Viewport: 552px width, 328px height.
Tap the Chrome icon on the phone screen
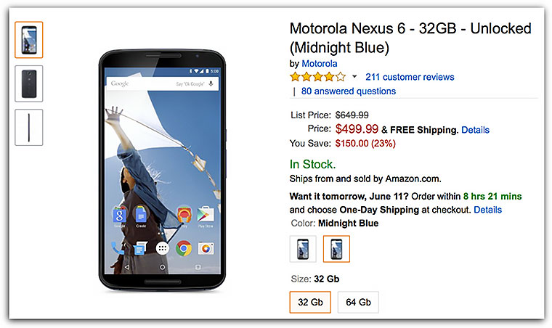184,248
